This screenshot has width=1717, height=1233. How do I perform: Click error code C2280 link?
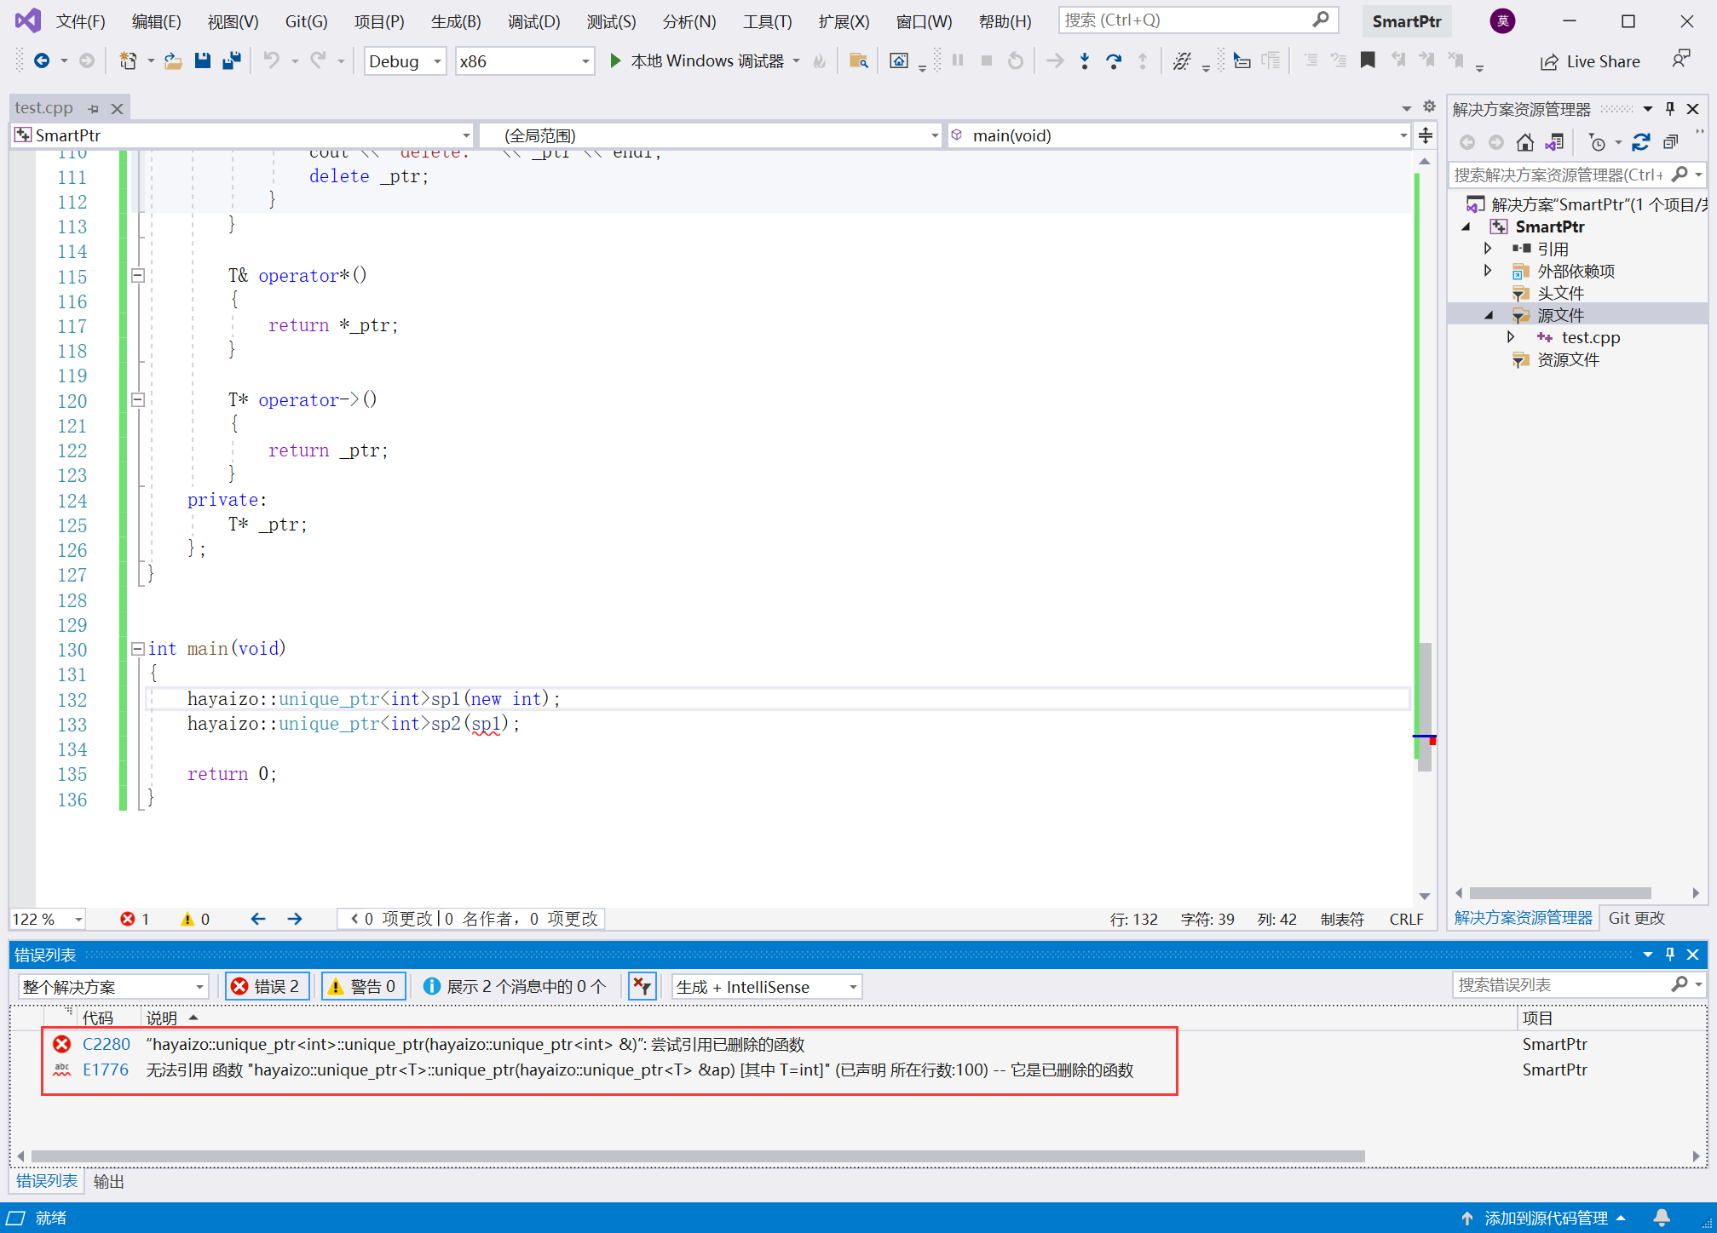pyautogui.click(x=107, y=1044)
